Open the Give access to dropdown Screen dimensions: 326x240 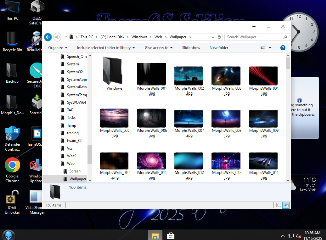pos(158,48)
